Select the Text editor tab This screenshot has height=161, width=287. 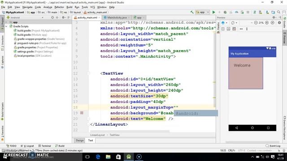click(x=91, y=140)
